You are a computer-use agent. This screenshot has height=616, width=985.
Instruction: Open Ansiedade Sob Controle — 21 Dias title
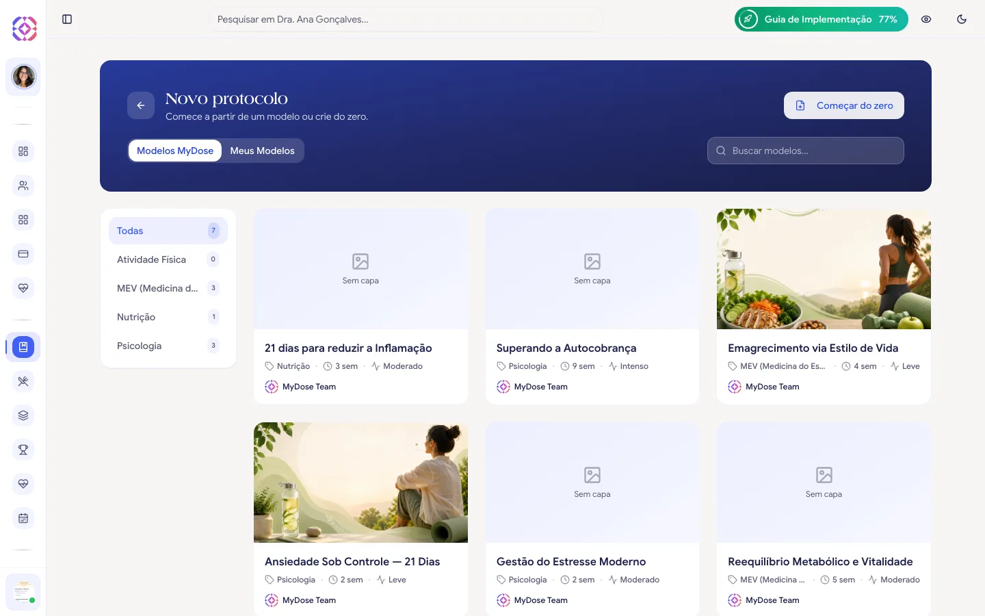point(352,561)
